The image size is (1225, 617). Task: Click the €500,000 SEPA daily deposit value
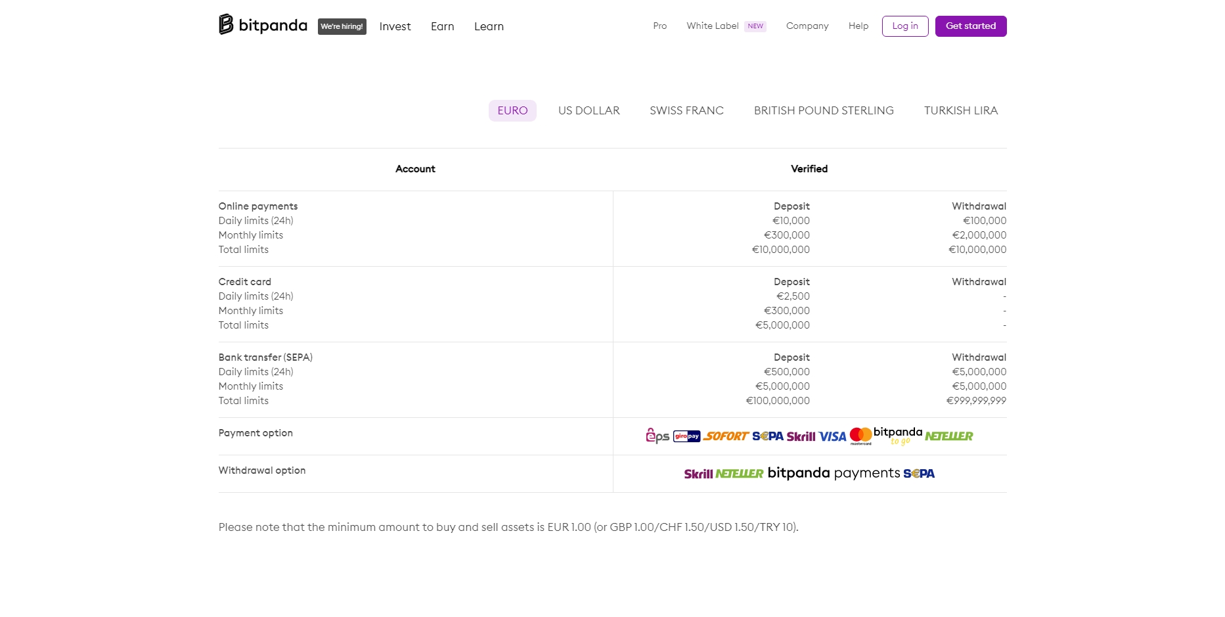click(787, 372)
